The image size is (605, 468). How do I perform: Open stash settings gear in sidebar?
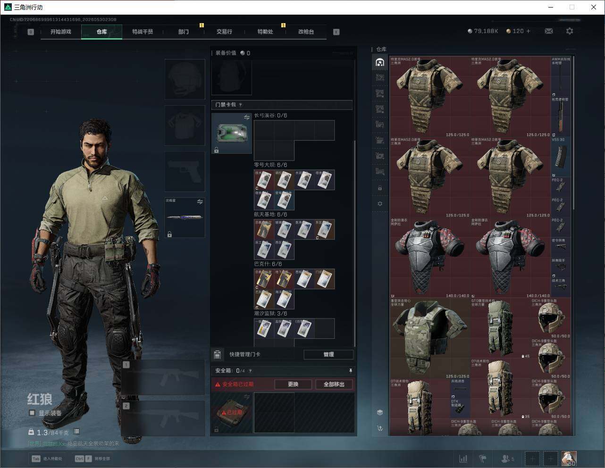[x=380, y=204]
